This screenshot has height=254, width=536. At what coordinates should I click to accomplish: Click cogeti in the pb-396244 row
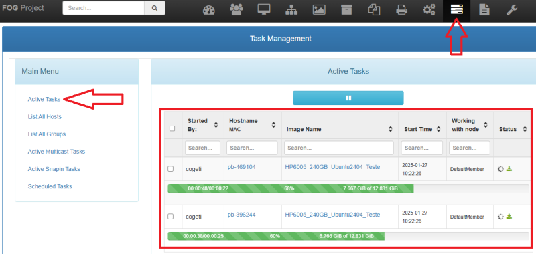pos(194,217)
